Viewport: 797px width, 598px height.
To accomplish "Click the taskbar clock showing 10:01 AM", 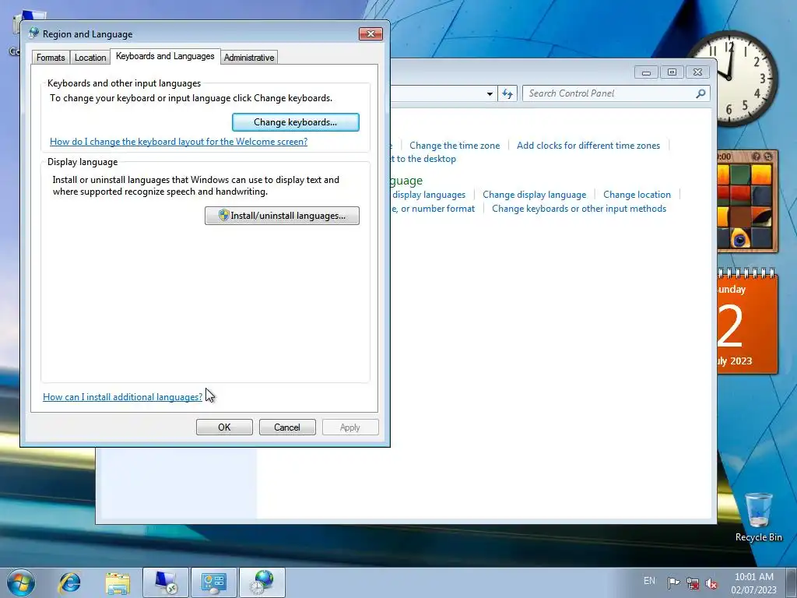I will click(x=754, y=582).
